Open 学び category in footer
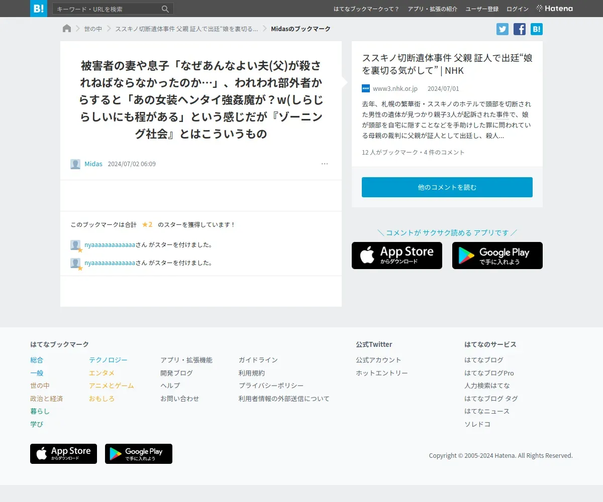The image size is (603, 502). coord(37,424)
